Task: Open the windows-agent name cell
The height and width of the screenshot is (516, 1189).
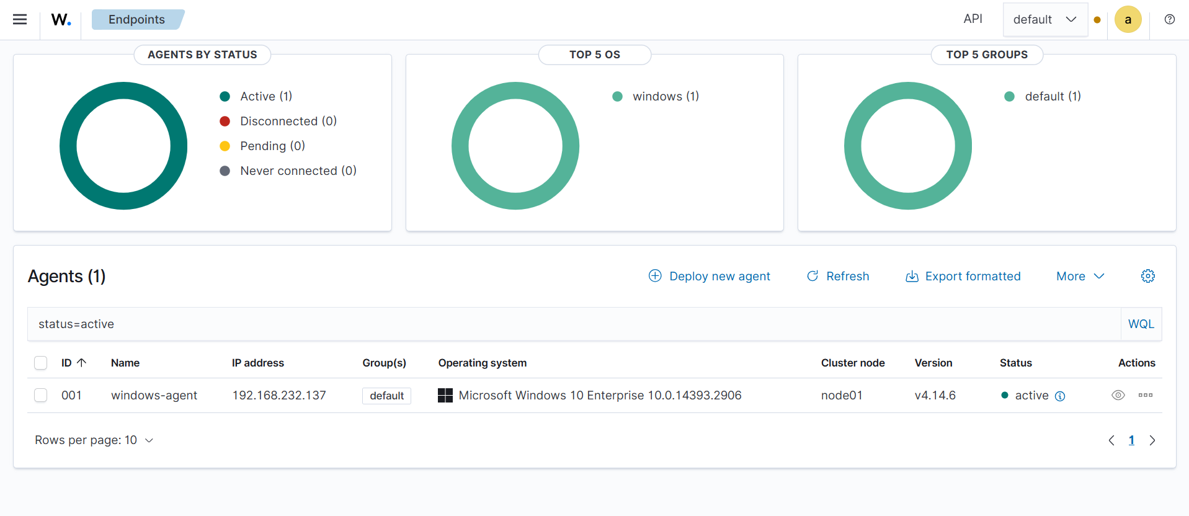Action: [x=154, y=395]
